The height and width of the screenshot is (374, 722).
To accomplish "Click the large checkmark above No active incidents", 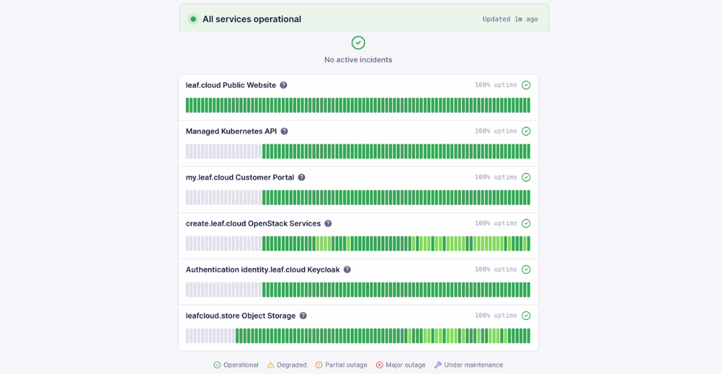I will tap(358, 43).
